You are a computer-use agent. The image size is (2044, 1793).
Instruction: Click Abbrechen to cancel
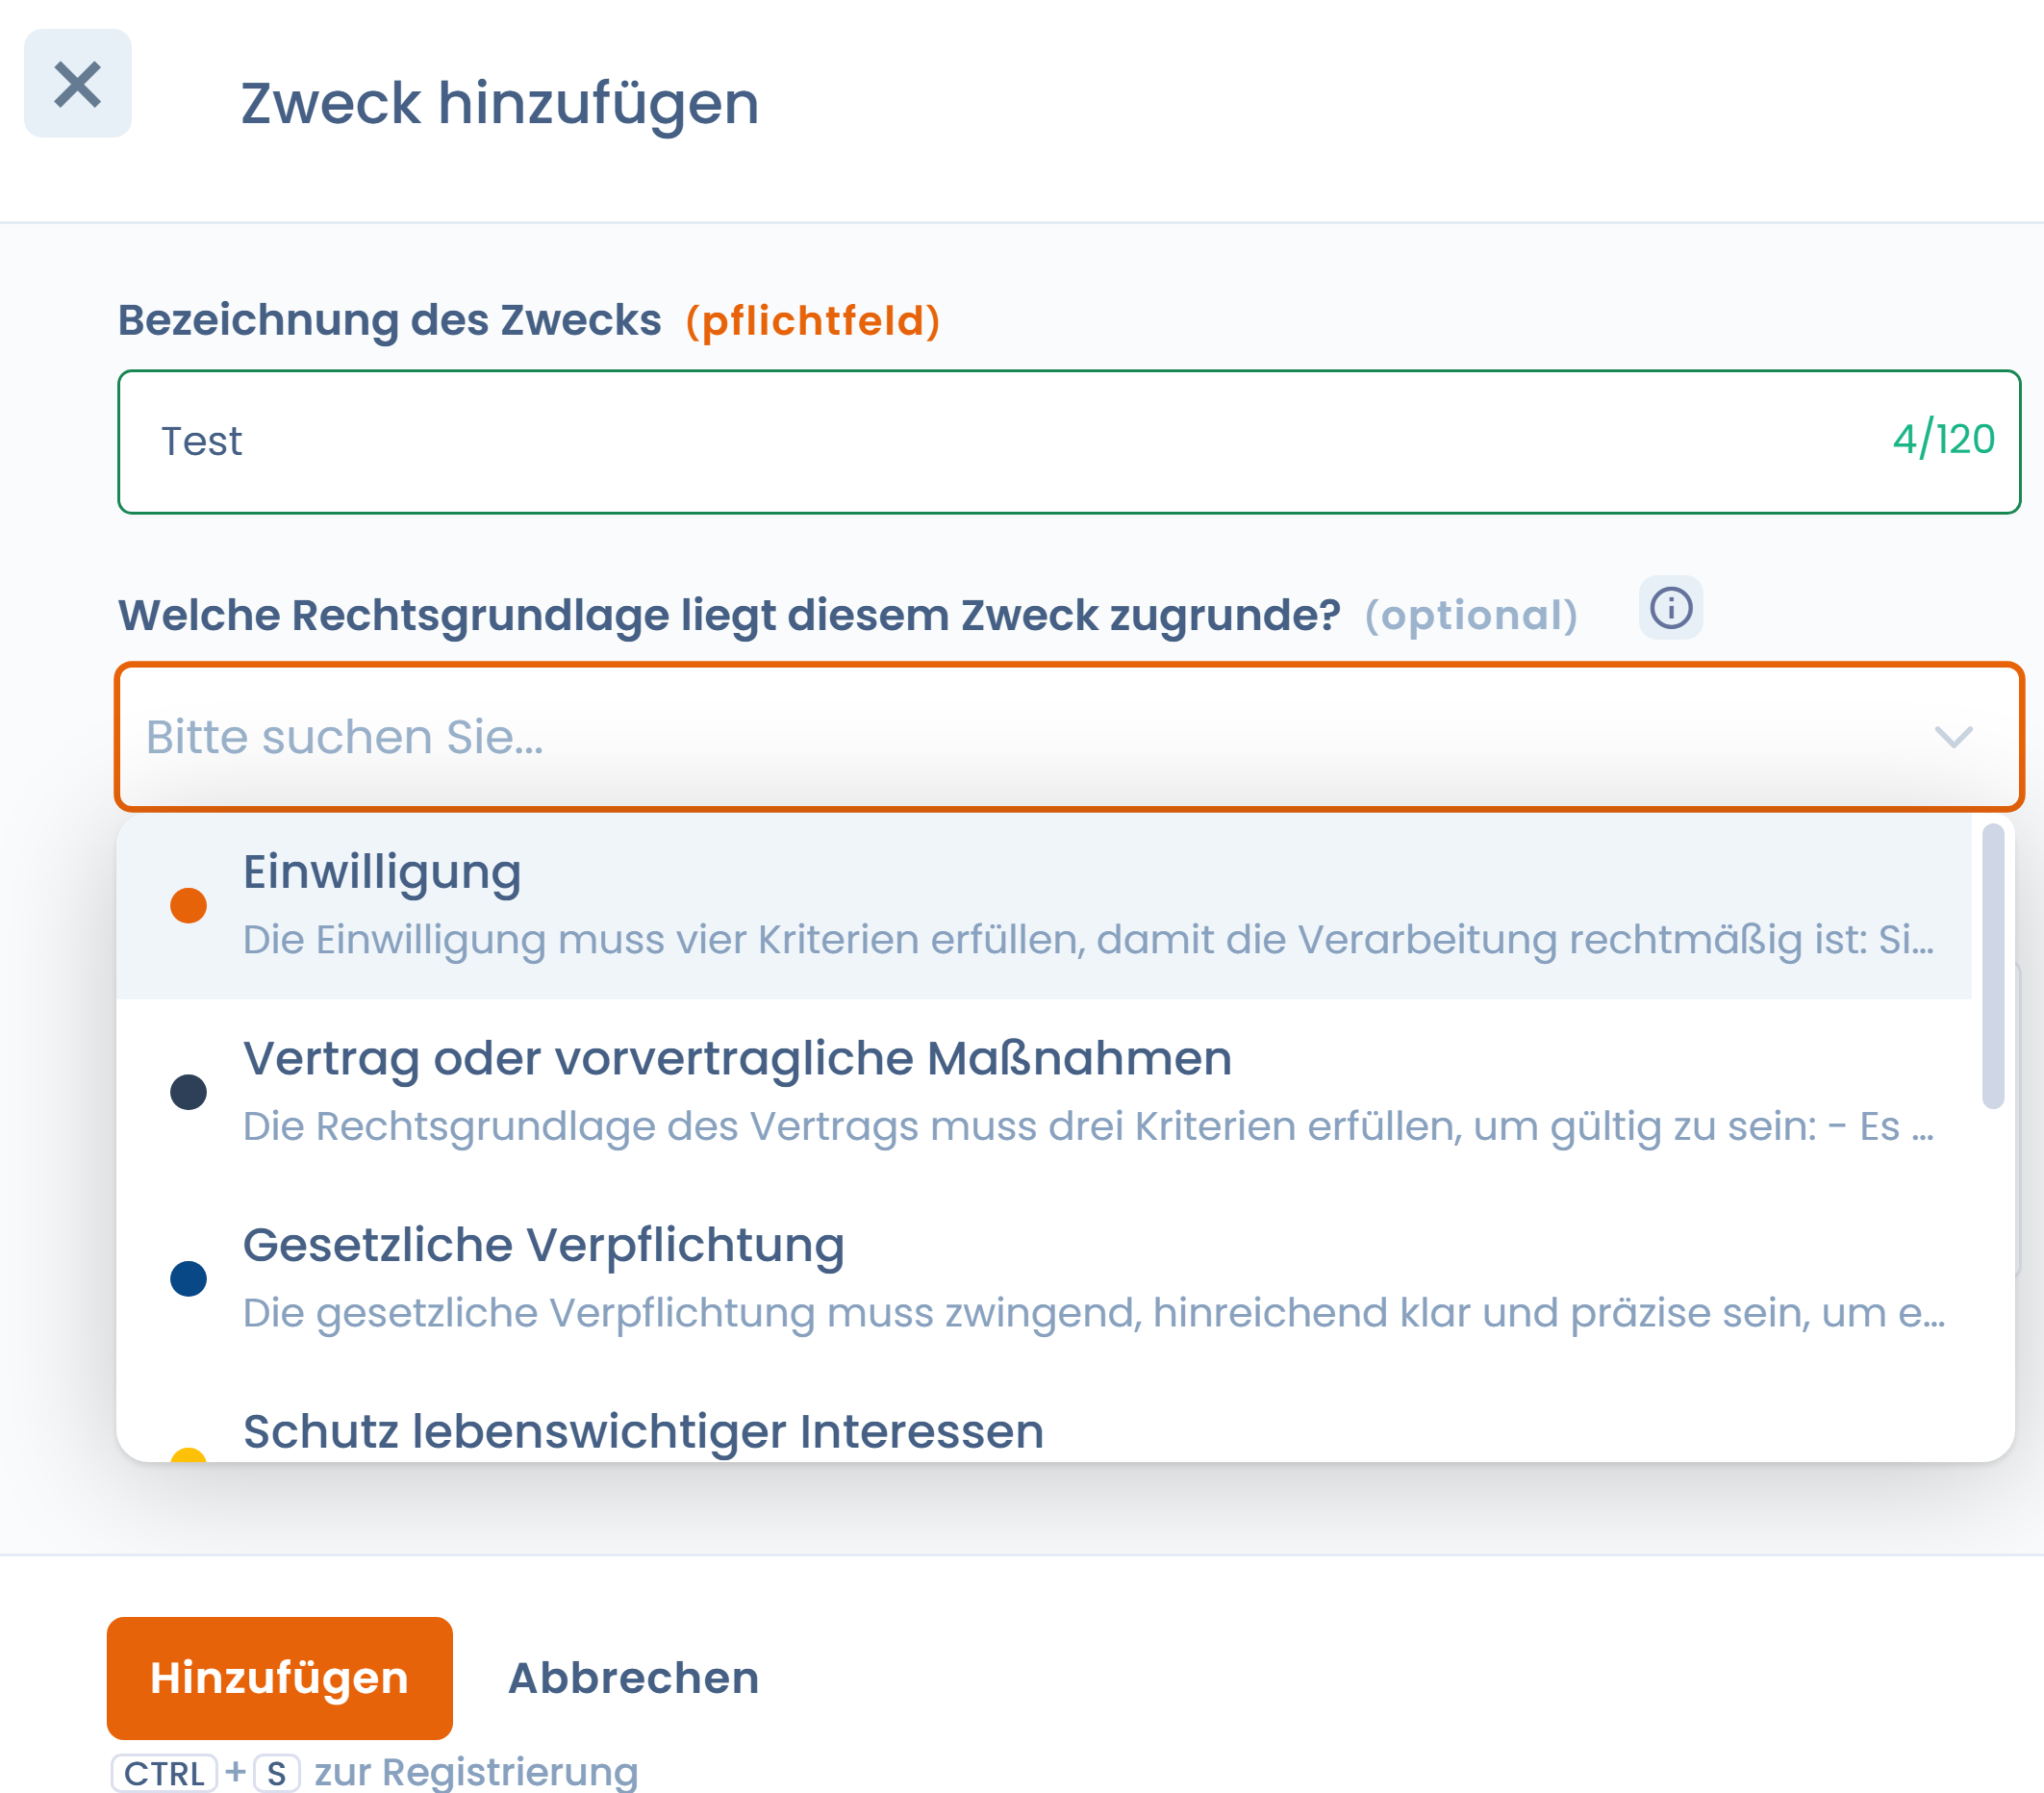634,1677
